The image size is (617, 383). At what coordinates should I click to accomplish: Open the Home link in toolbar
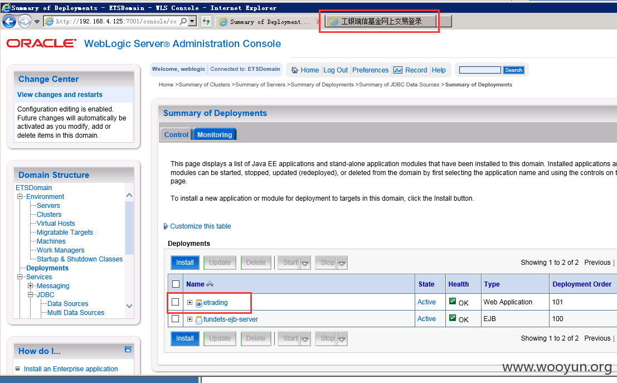click(x=310, y=70)
